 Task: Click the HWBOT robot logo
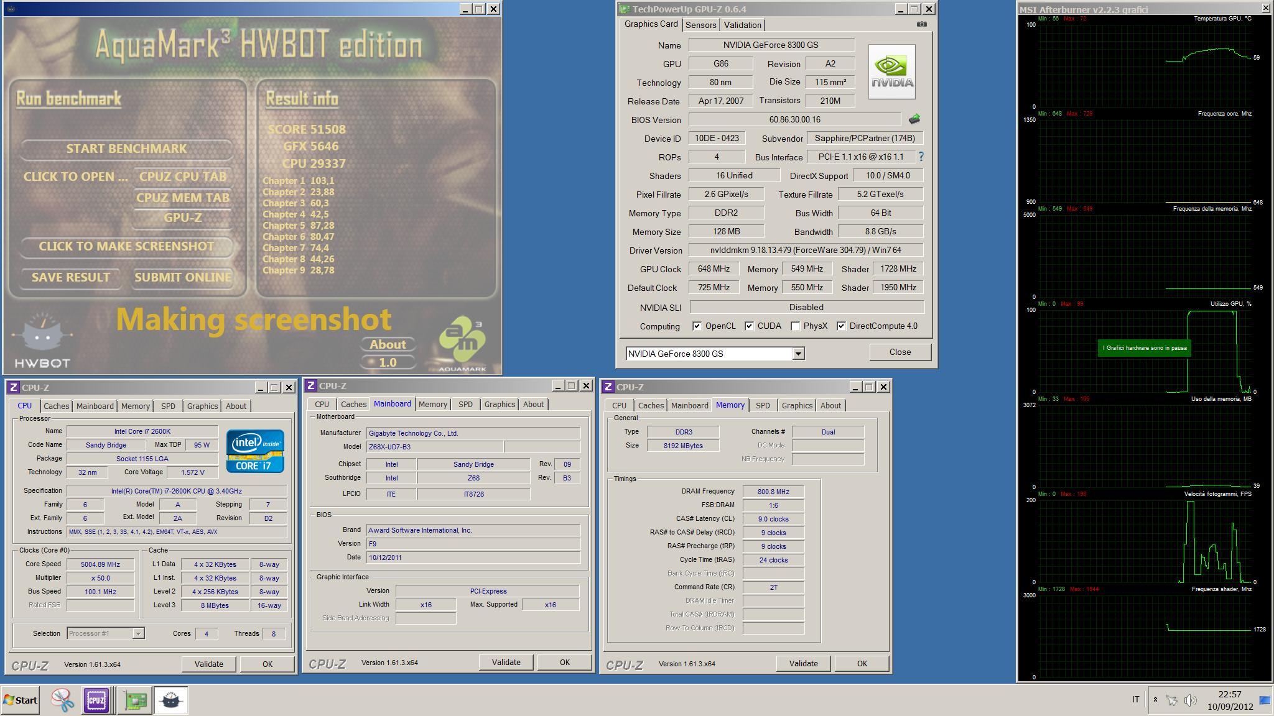(42, 341)
